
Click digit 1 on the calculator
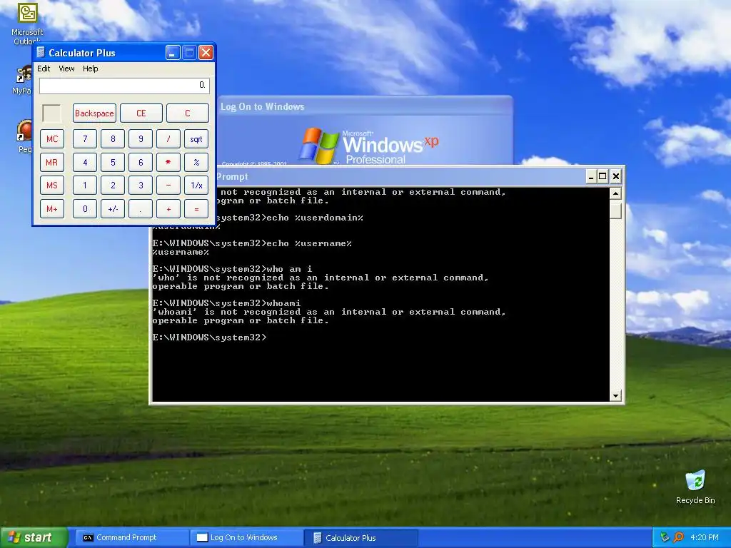click(x=85, y=186)
